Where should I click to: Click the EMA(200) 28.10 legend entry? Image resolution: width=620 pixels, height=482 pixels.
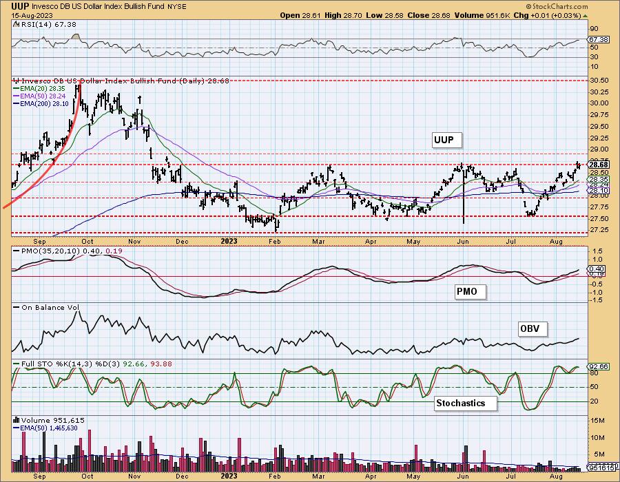click(x=41, y=104)
